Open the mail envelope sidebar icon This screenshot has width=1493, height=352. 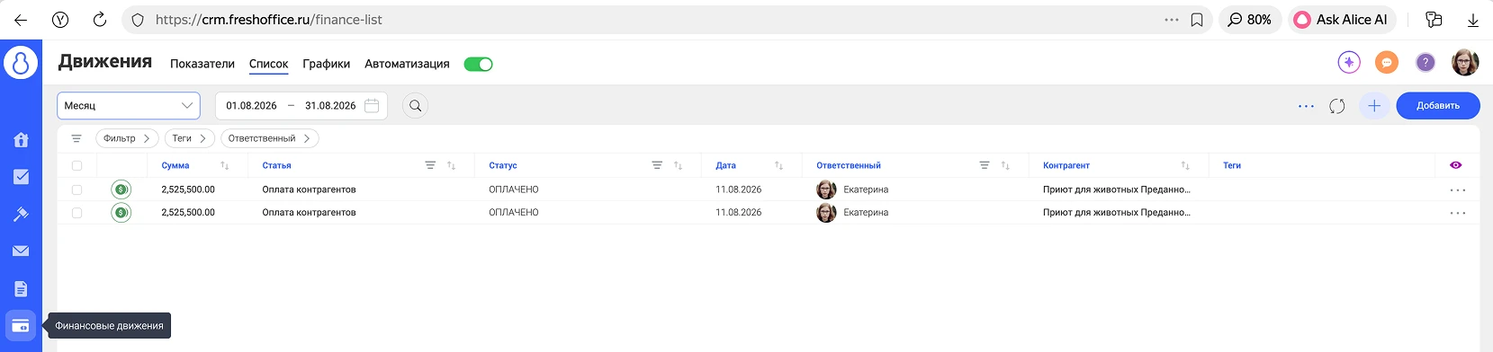[21, 251]
